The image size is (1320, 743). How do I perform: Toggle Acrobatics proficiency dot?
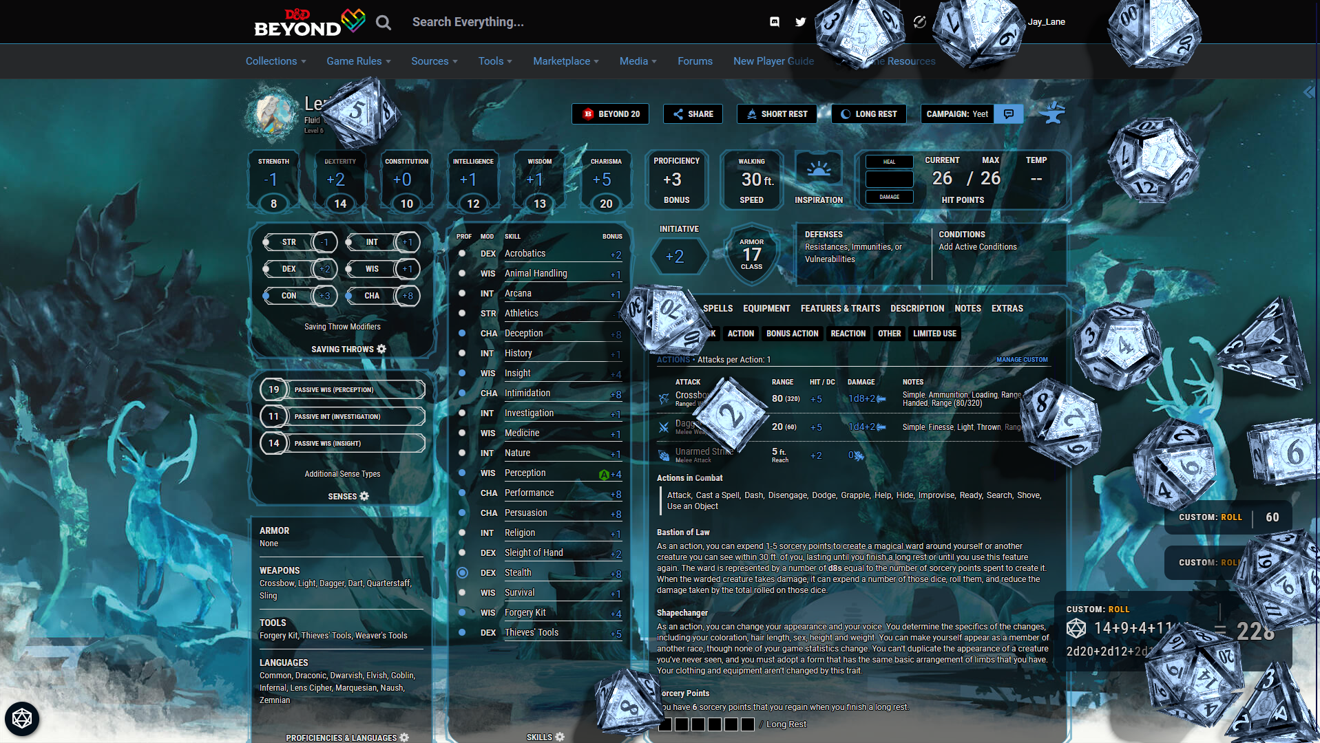point(462,253)
